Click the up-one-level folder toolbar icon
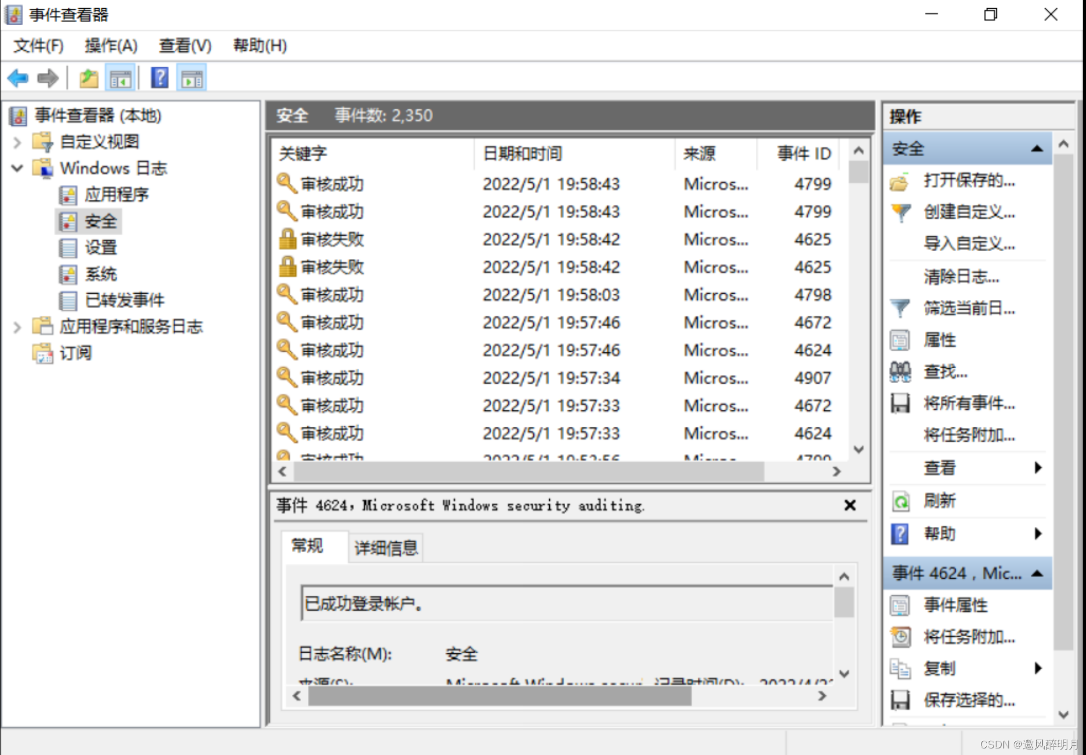1086x755 pixels. click(89, 79)
